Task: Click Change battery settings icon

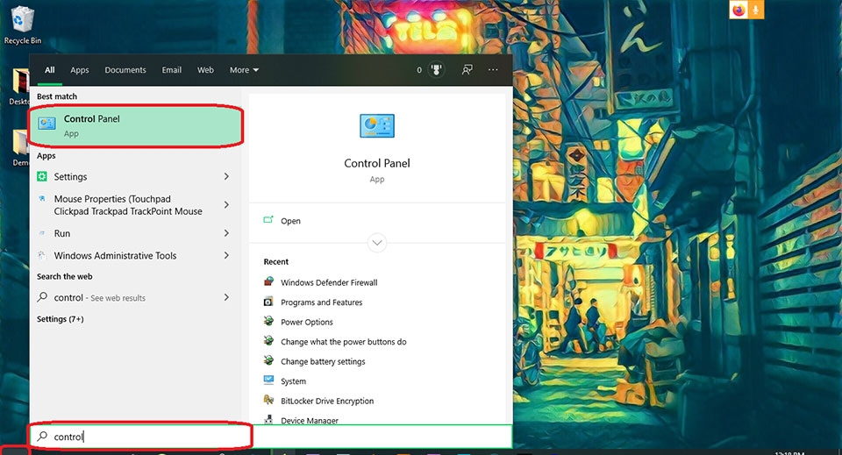Action: pos(268,360)
